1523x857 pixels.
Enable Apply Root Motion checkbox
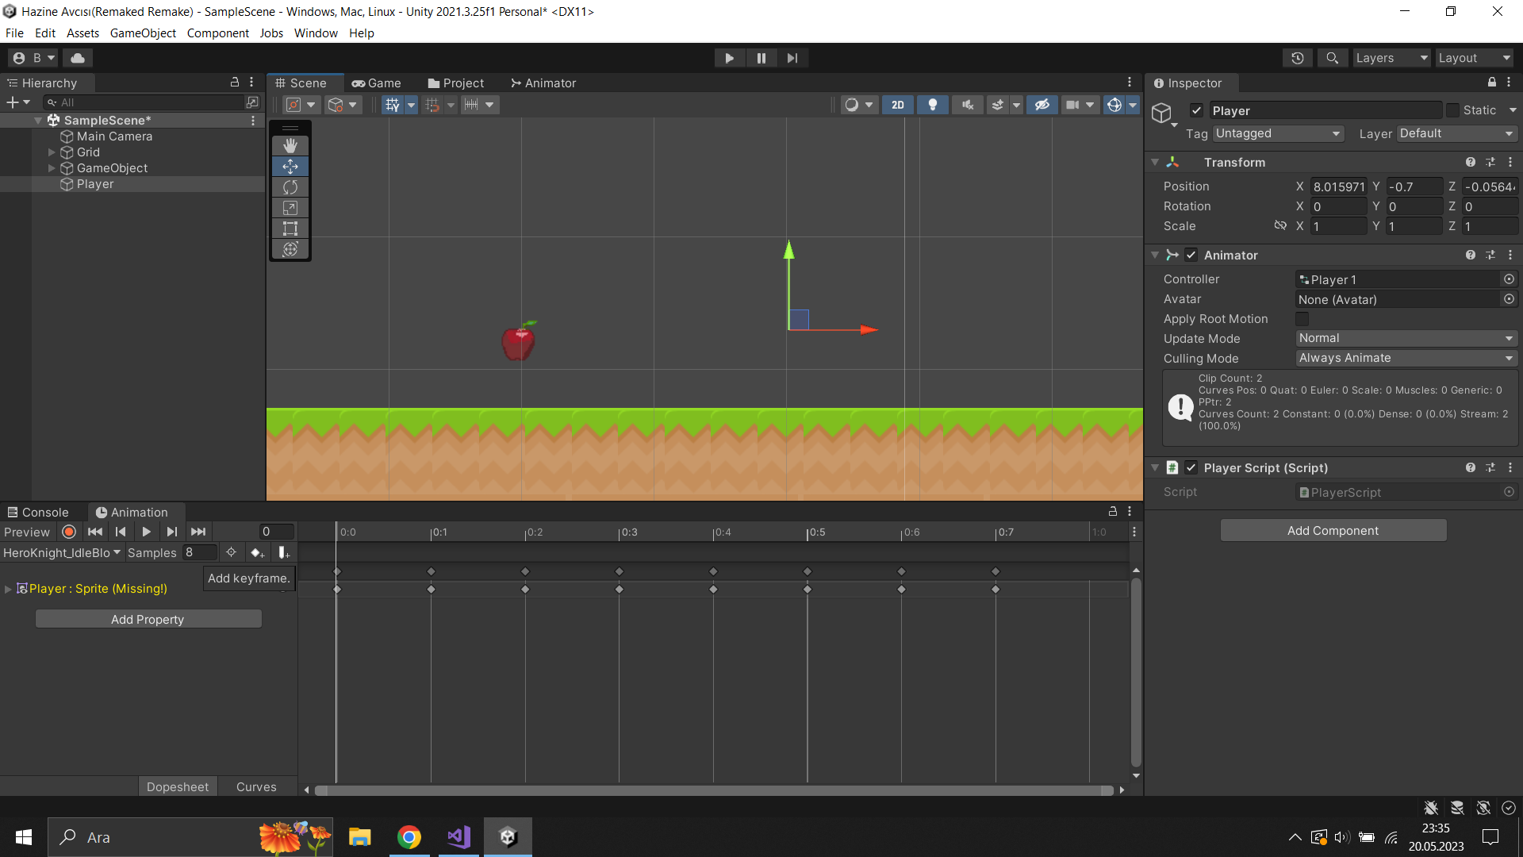pyautogui.click(x=1302, y=319)
